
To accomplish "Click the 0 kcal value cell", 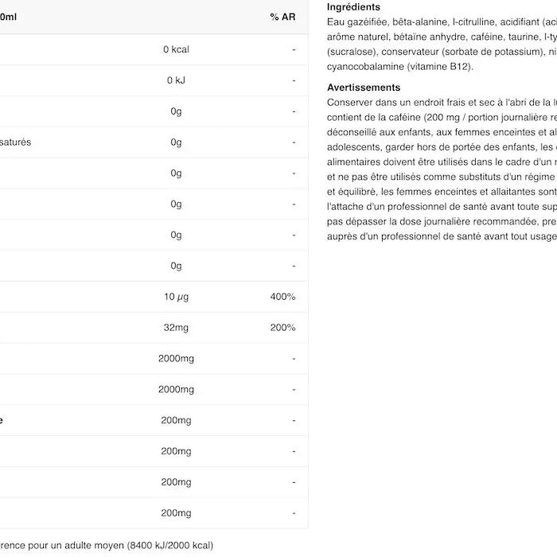I will 176,49.
